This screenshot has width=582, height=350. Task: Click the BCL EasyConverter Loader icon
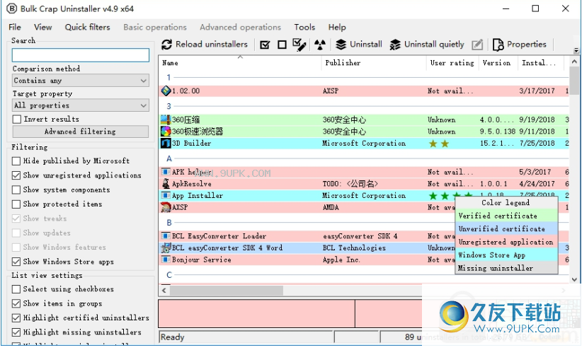[x=166, y=235]
